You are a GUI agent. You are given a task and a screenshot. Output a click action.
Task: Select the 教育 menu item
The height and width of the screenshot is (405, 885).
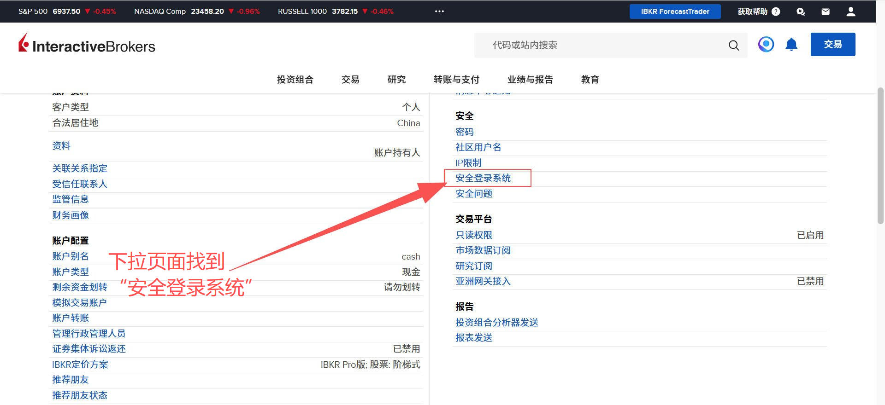click(x=590, y=80)
